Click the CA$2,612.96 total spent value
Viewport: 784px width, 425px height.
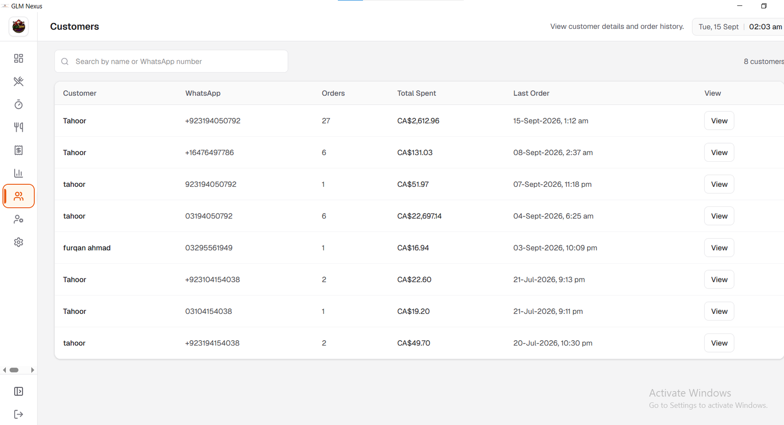418,121
